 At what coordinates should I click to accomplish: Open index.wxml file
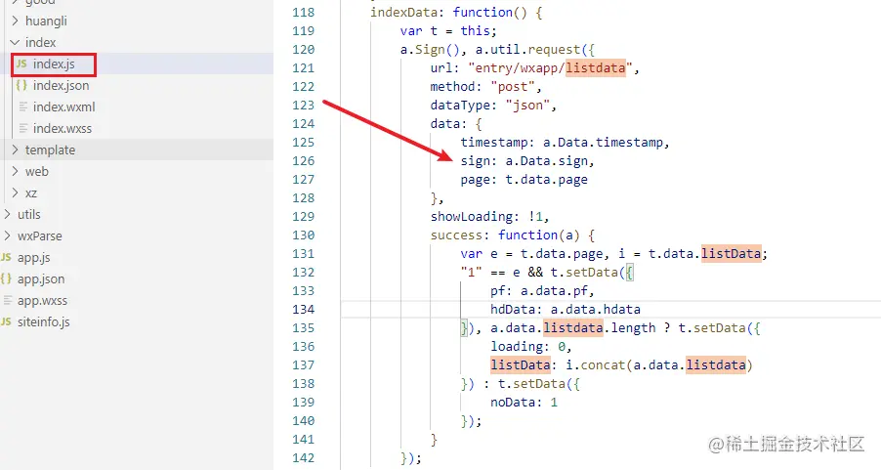(x=64, y=107)
